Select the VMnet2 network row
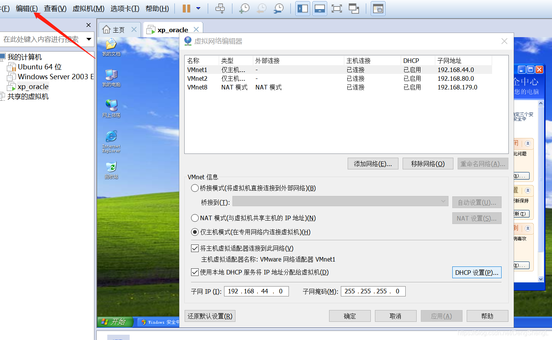This screenshot has width=552, height=340. 338,78
